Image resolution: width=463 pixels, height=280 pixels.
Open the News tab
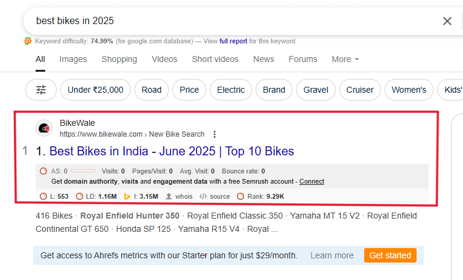263,59
